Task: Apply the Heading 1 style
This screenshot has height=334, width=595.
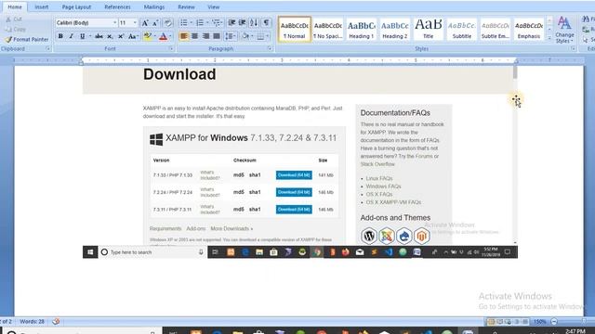Action: [x=362, y=29]
